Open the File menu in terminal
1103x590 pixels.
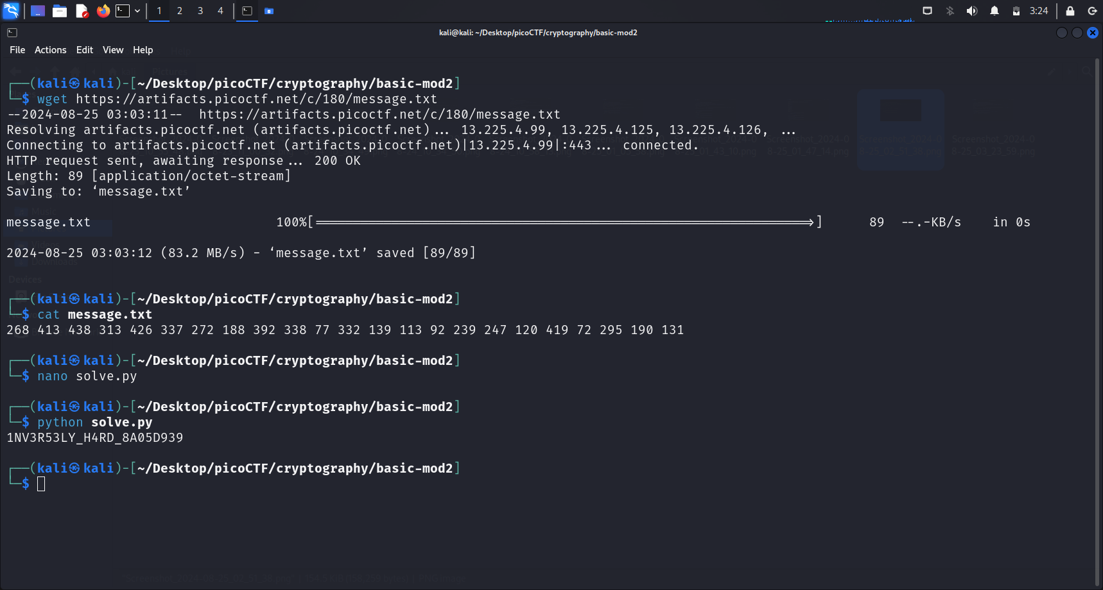[17, 50]
